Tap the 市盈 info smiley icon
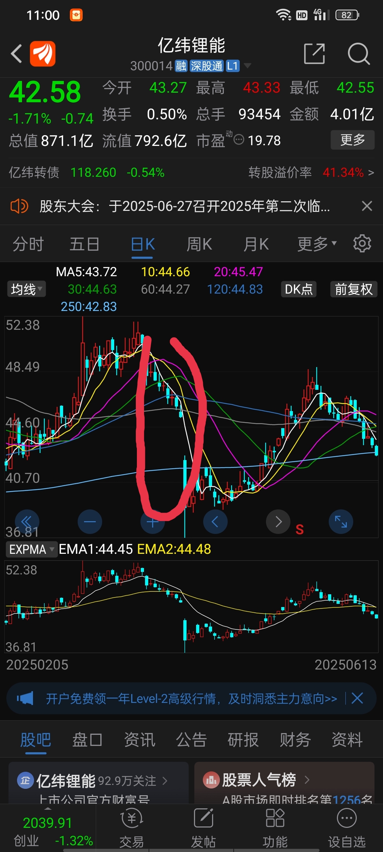This screenshot has height=852, width=383. (239, 140)
